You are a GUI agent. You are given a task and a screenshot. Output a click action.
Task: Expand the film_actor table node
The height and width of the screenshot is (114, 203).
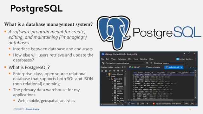[x=112, y=98]
